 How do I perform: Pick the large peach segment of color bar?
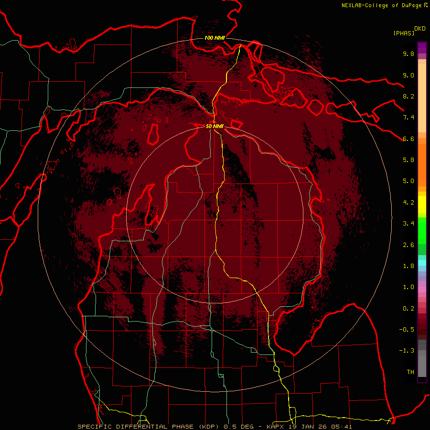(422, 98)
